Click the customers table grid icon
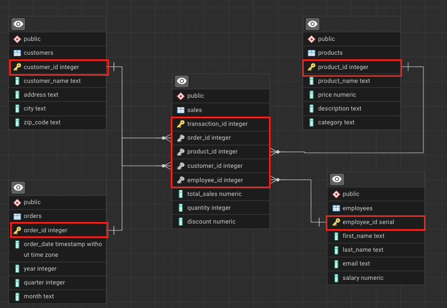Image resolution: width=447 pixels, height=308 pixels. pyautogui.click(x=17, y=53)
